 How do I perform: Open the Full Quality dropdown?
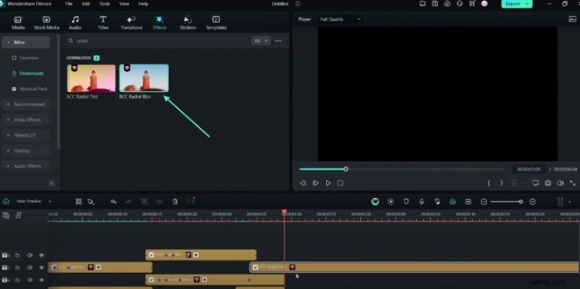point(340,20)
